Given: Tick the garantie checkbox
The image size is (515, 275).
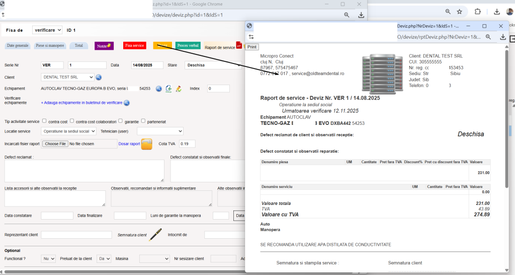Looking at the screenshot, I should [x=120, y=121].
